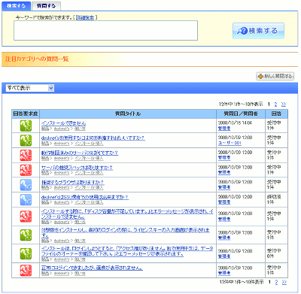This screenshot has height=294, width=301.
Task: Click the 新しく質問する button
Action: pos(275,76)
